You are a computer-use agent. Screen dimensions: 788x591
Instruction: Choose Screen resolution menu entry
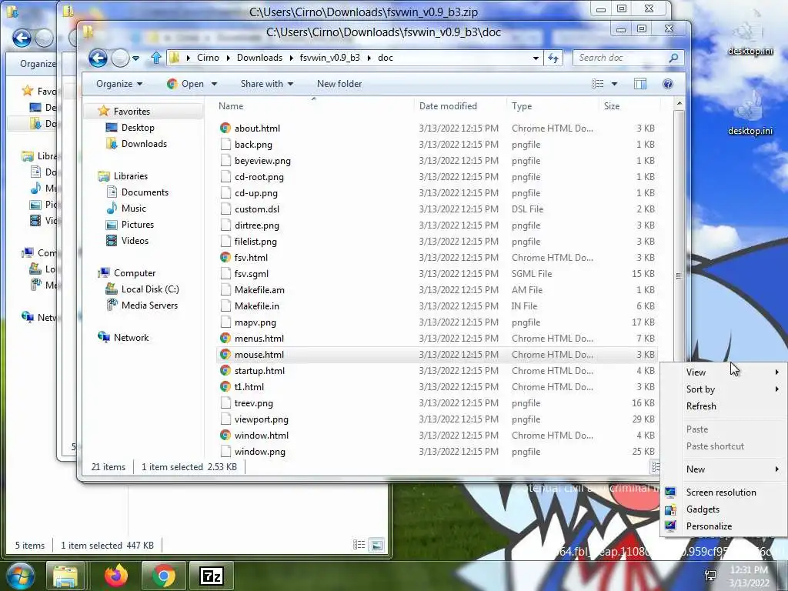point(723,492)
